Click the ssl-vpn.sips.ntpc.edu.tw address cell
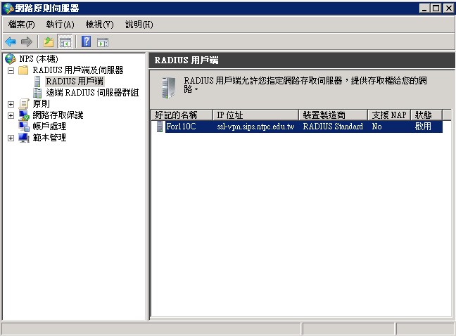 click(x=255, y=127)
